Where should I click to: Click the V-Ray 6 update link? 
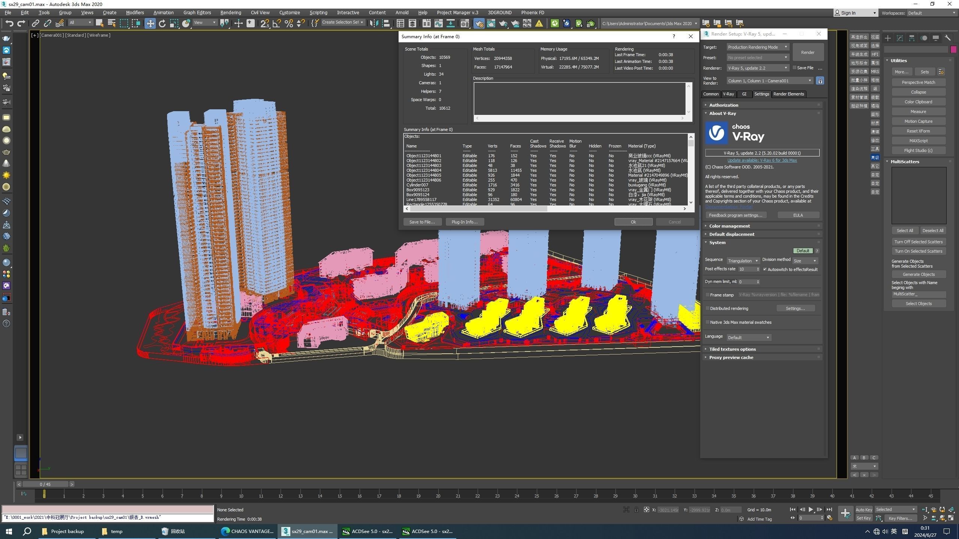pos(762,160)
